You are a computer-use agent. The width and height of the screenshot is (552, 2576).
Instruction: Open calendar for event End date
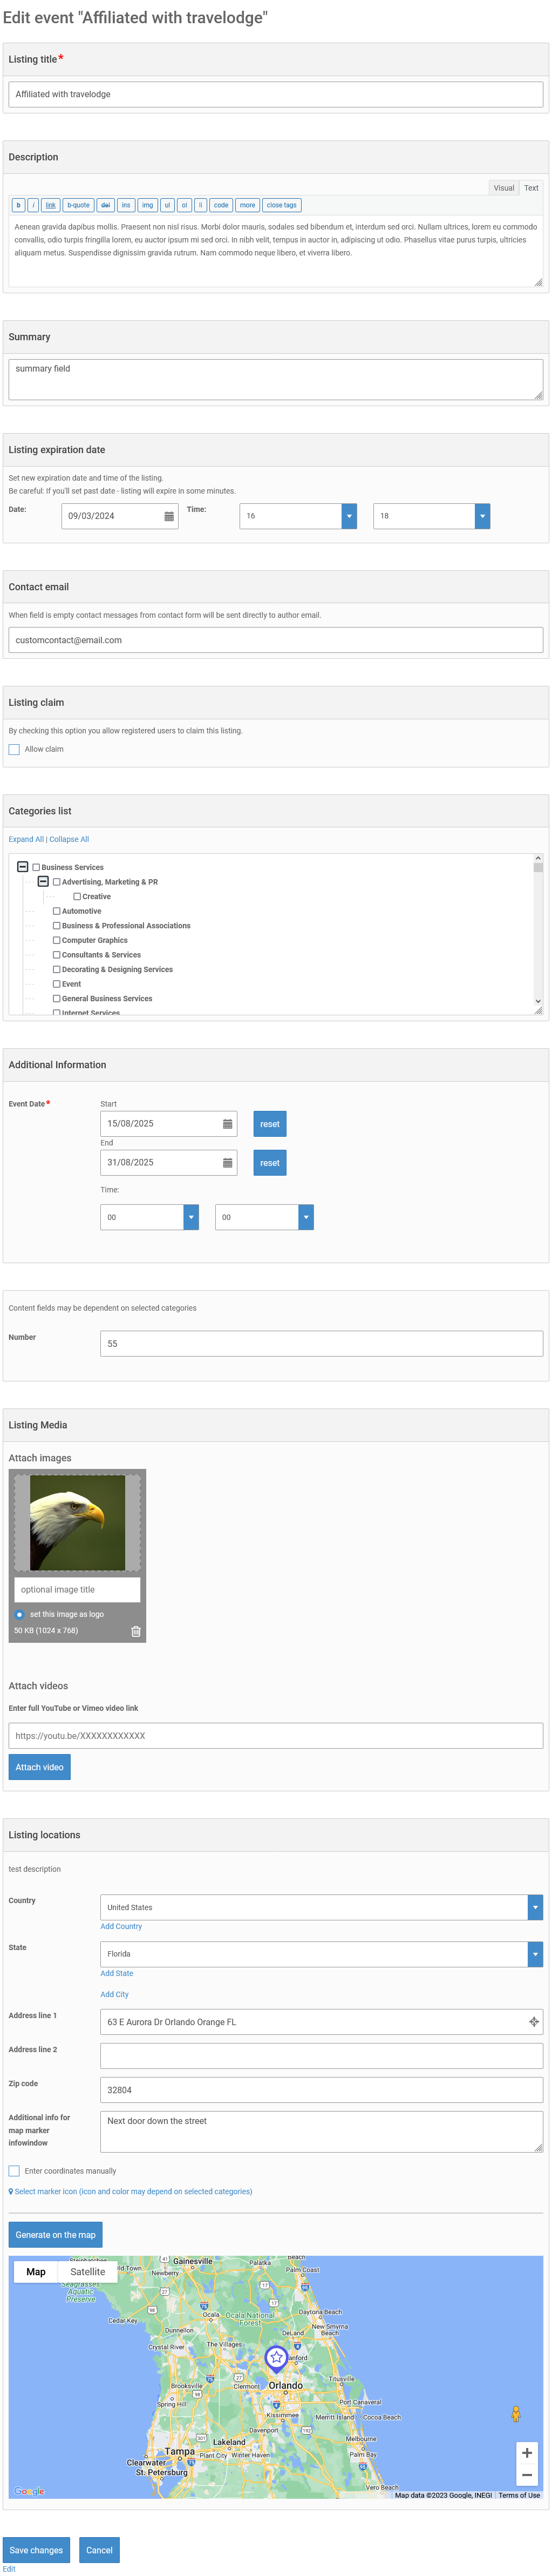point(227,1163)
